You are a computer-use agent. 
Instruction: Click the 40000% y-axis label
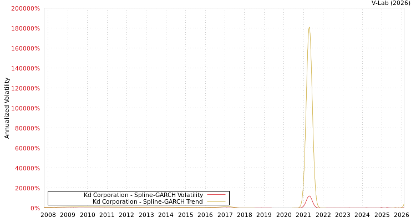[x=27, y=168]
